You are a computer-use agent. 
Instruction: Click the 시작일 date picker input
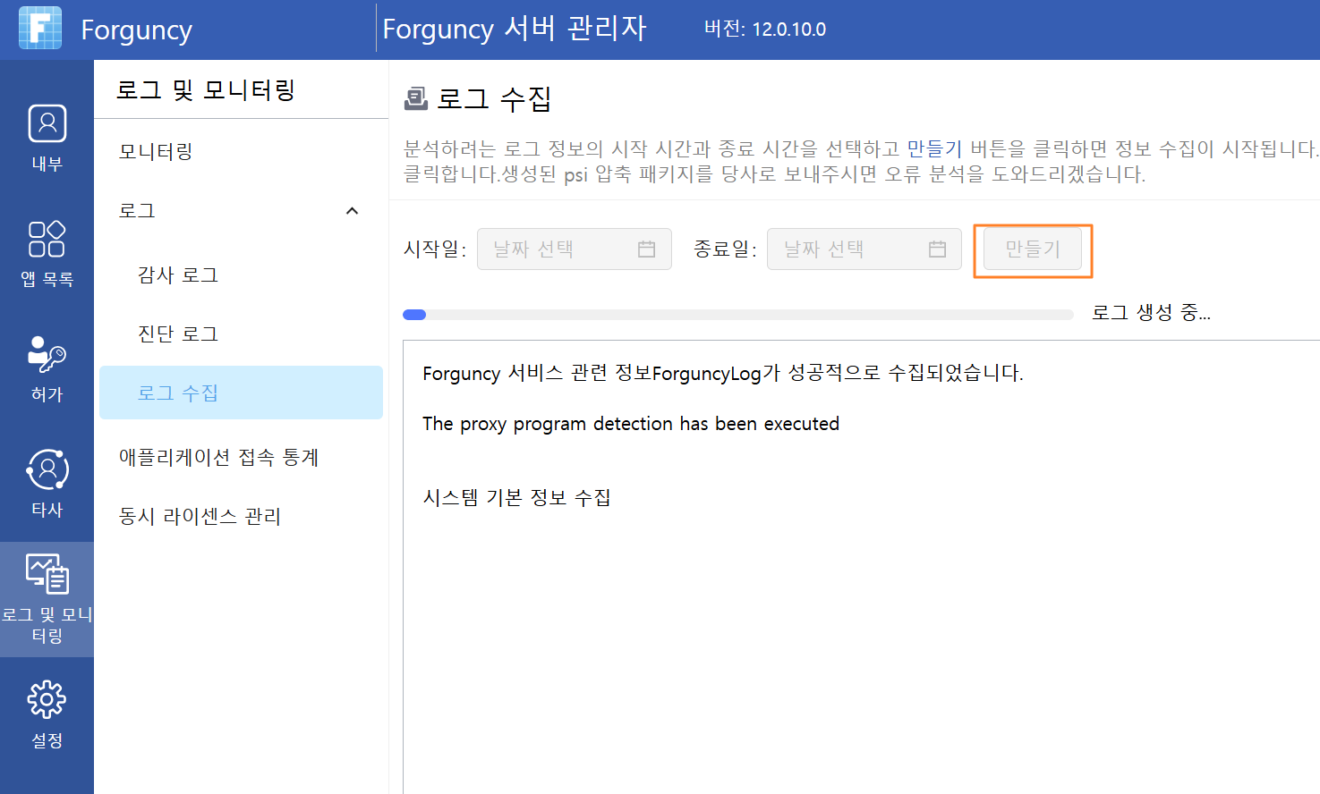pos(575,249)
